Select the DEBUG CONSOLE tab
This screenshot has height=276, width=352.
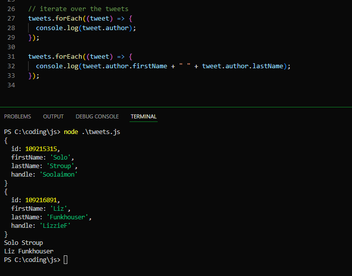[x=97, y=116]
